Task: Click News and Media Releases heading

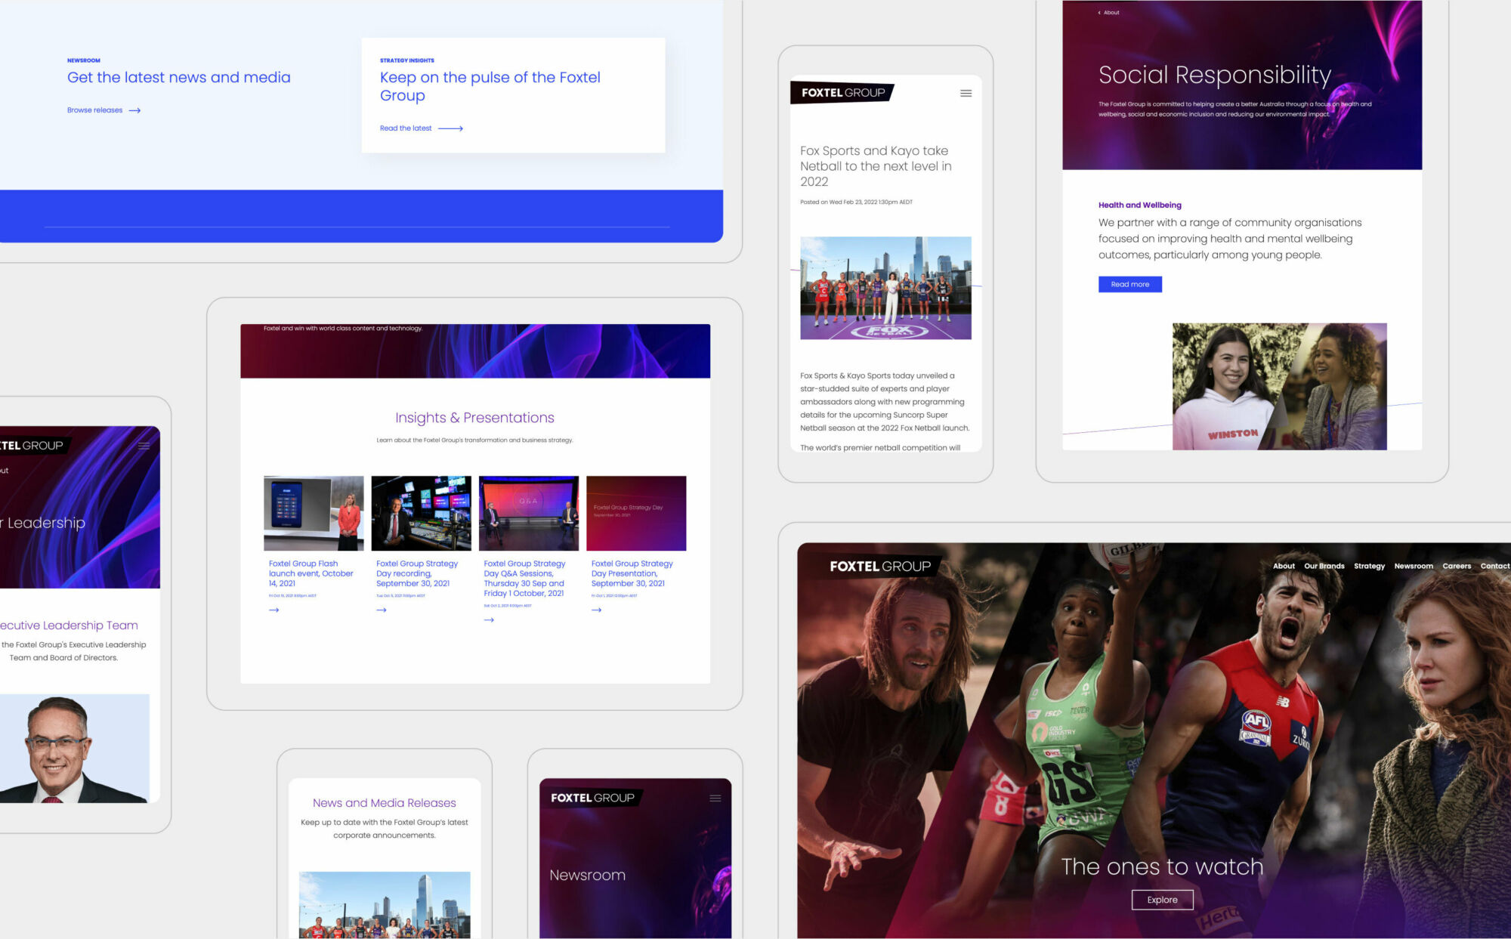Action: (x=385, y=803)
